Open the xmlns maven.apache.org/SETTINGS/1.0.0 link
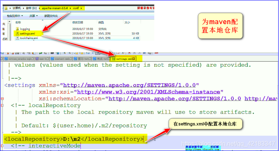This screenshot has width=279, height=151. pos(130,85)
